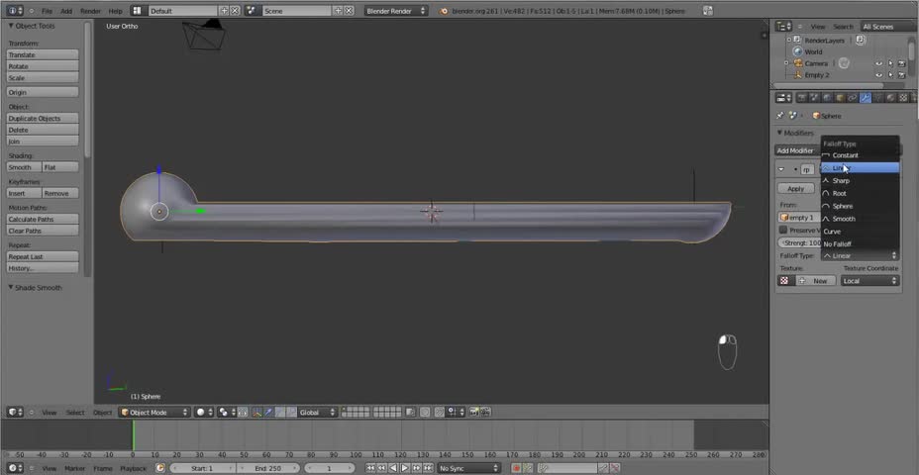Open the timeline editor type selector
Image resolution: width=919 pixels, height=475 pixels.
(15, 468)
